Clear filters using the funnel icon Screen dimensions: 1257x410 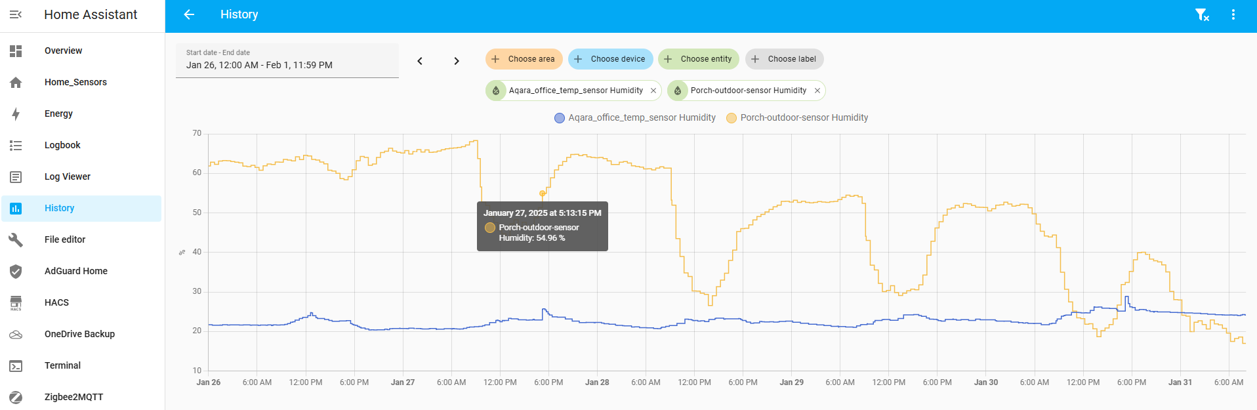1201,14
